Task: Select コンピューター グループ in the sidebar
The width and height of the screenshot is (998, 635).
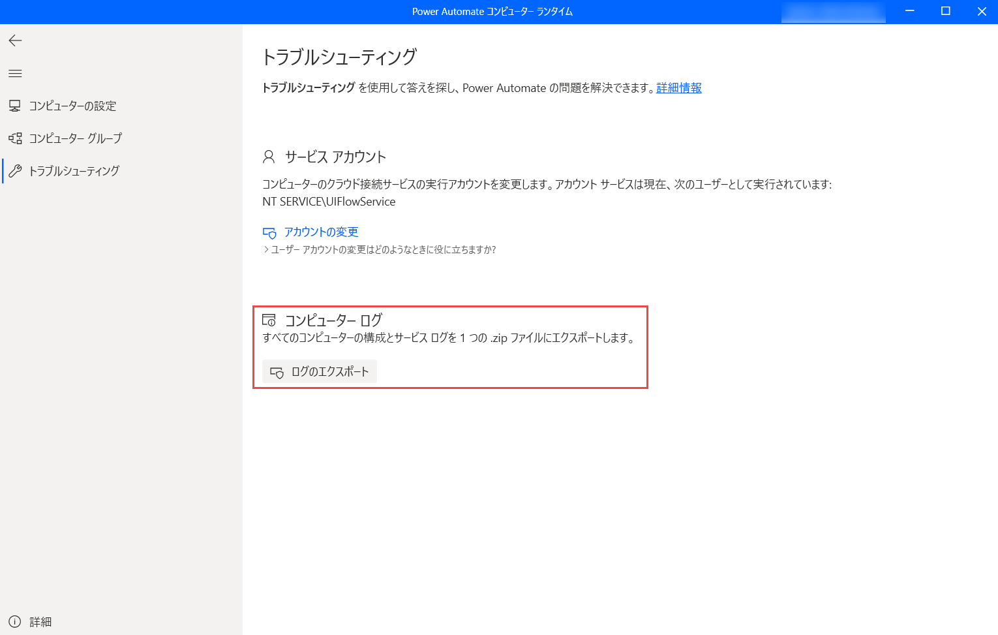Action: (75, 138)
